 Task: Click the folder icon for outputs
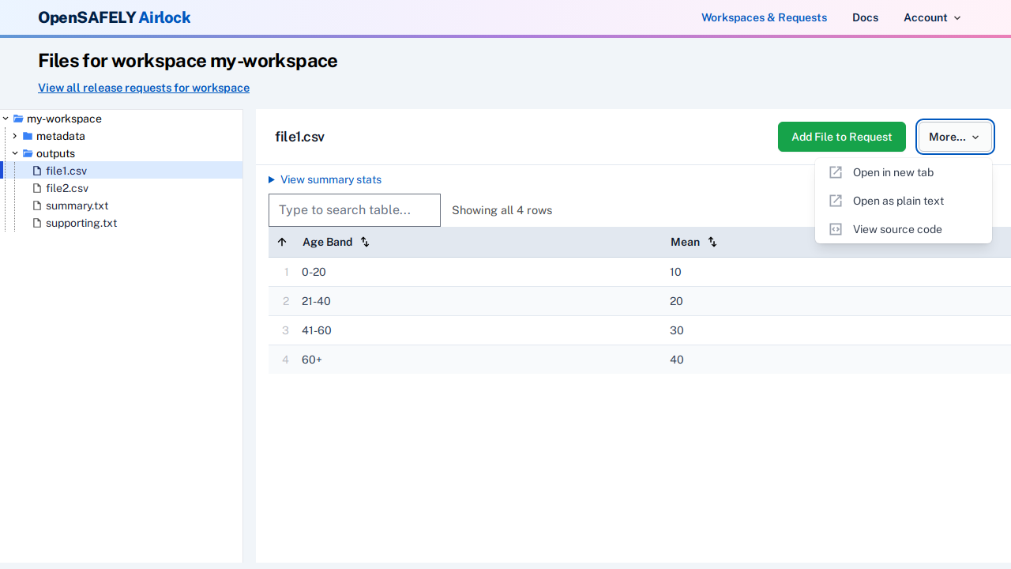[x=27, y=153]
